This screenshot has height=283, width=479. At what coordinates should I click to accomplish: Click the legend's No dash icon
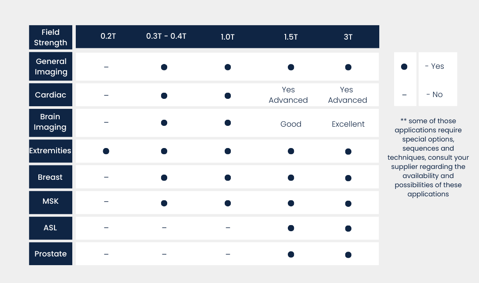coord(404,94)
